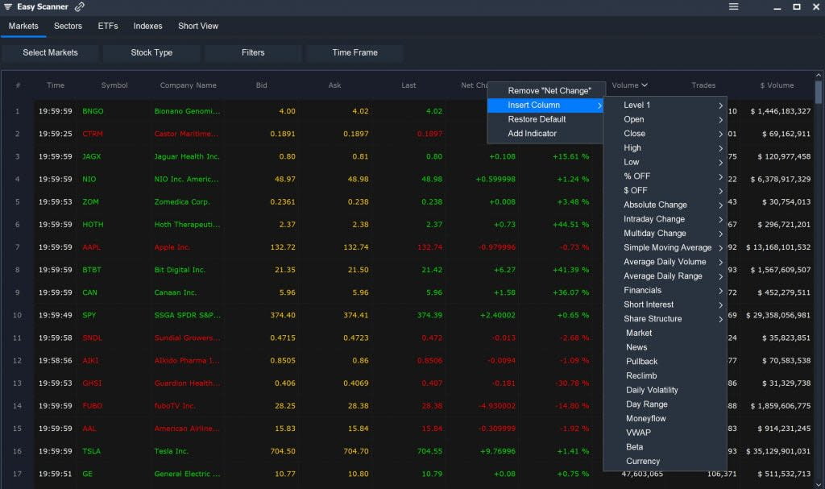Viewport: 825px width, 489px height.
Task: Open the ETFs tab
Action: (108, 26)
